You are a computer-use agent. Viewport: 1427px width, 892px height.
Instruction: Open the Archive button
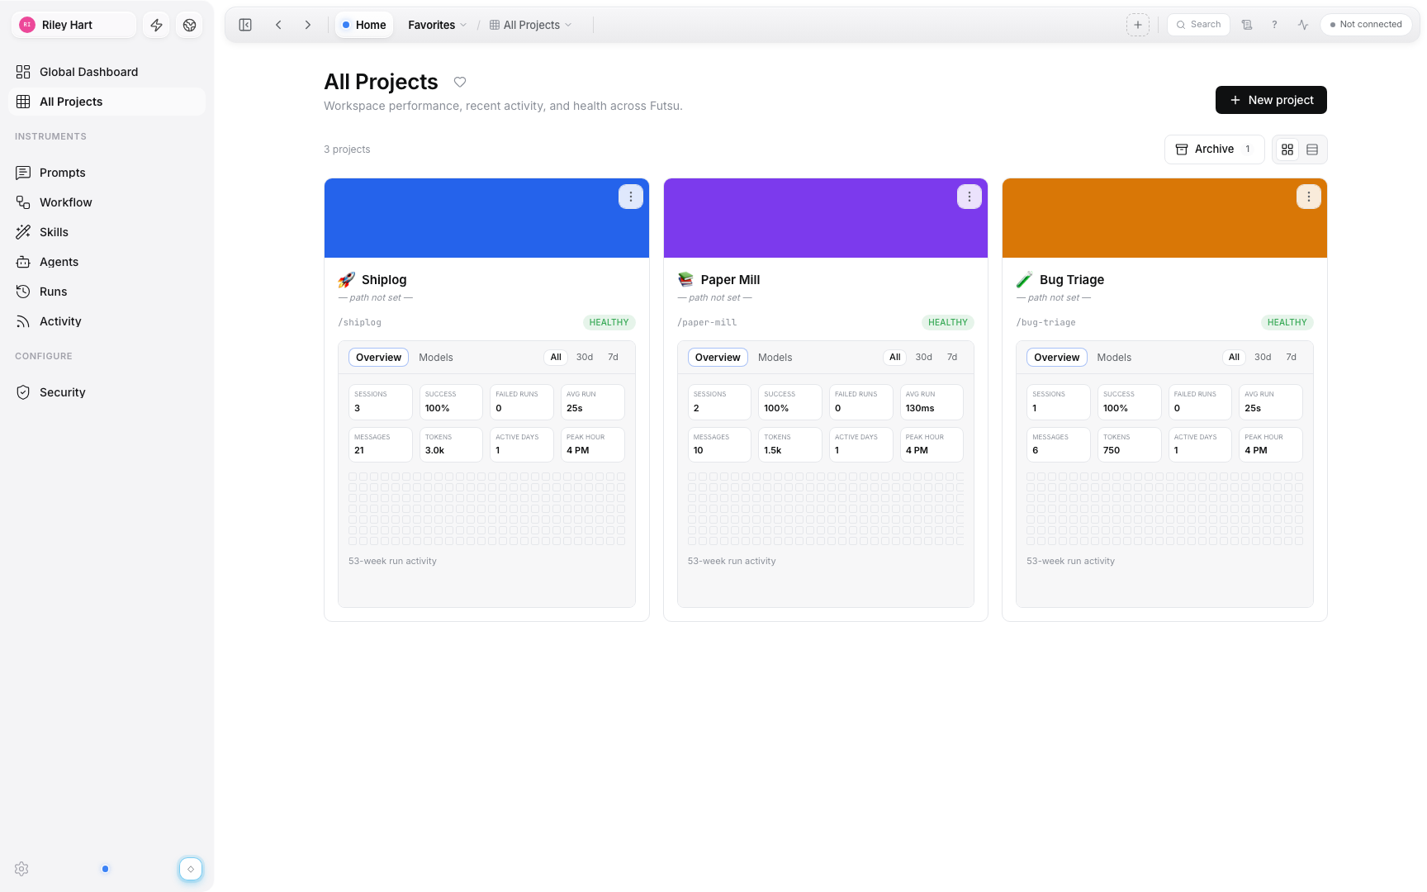coord(1214,149)
